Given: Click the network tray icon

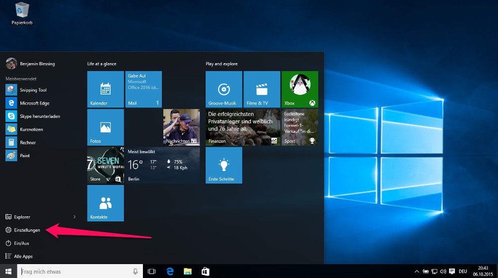Looking at the screenshot, I should coord(434,272).
